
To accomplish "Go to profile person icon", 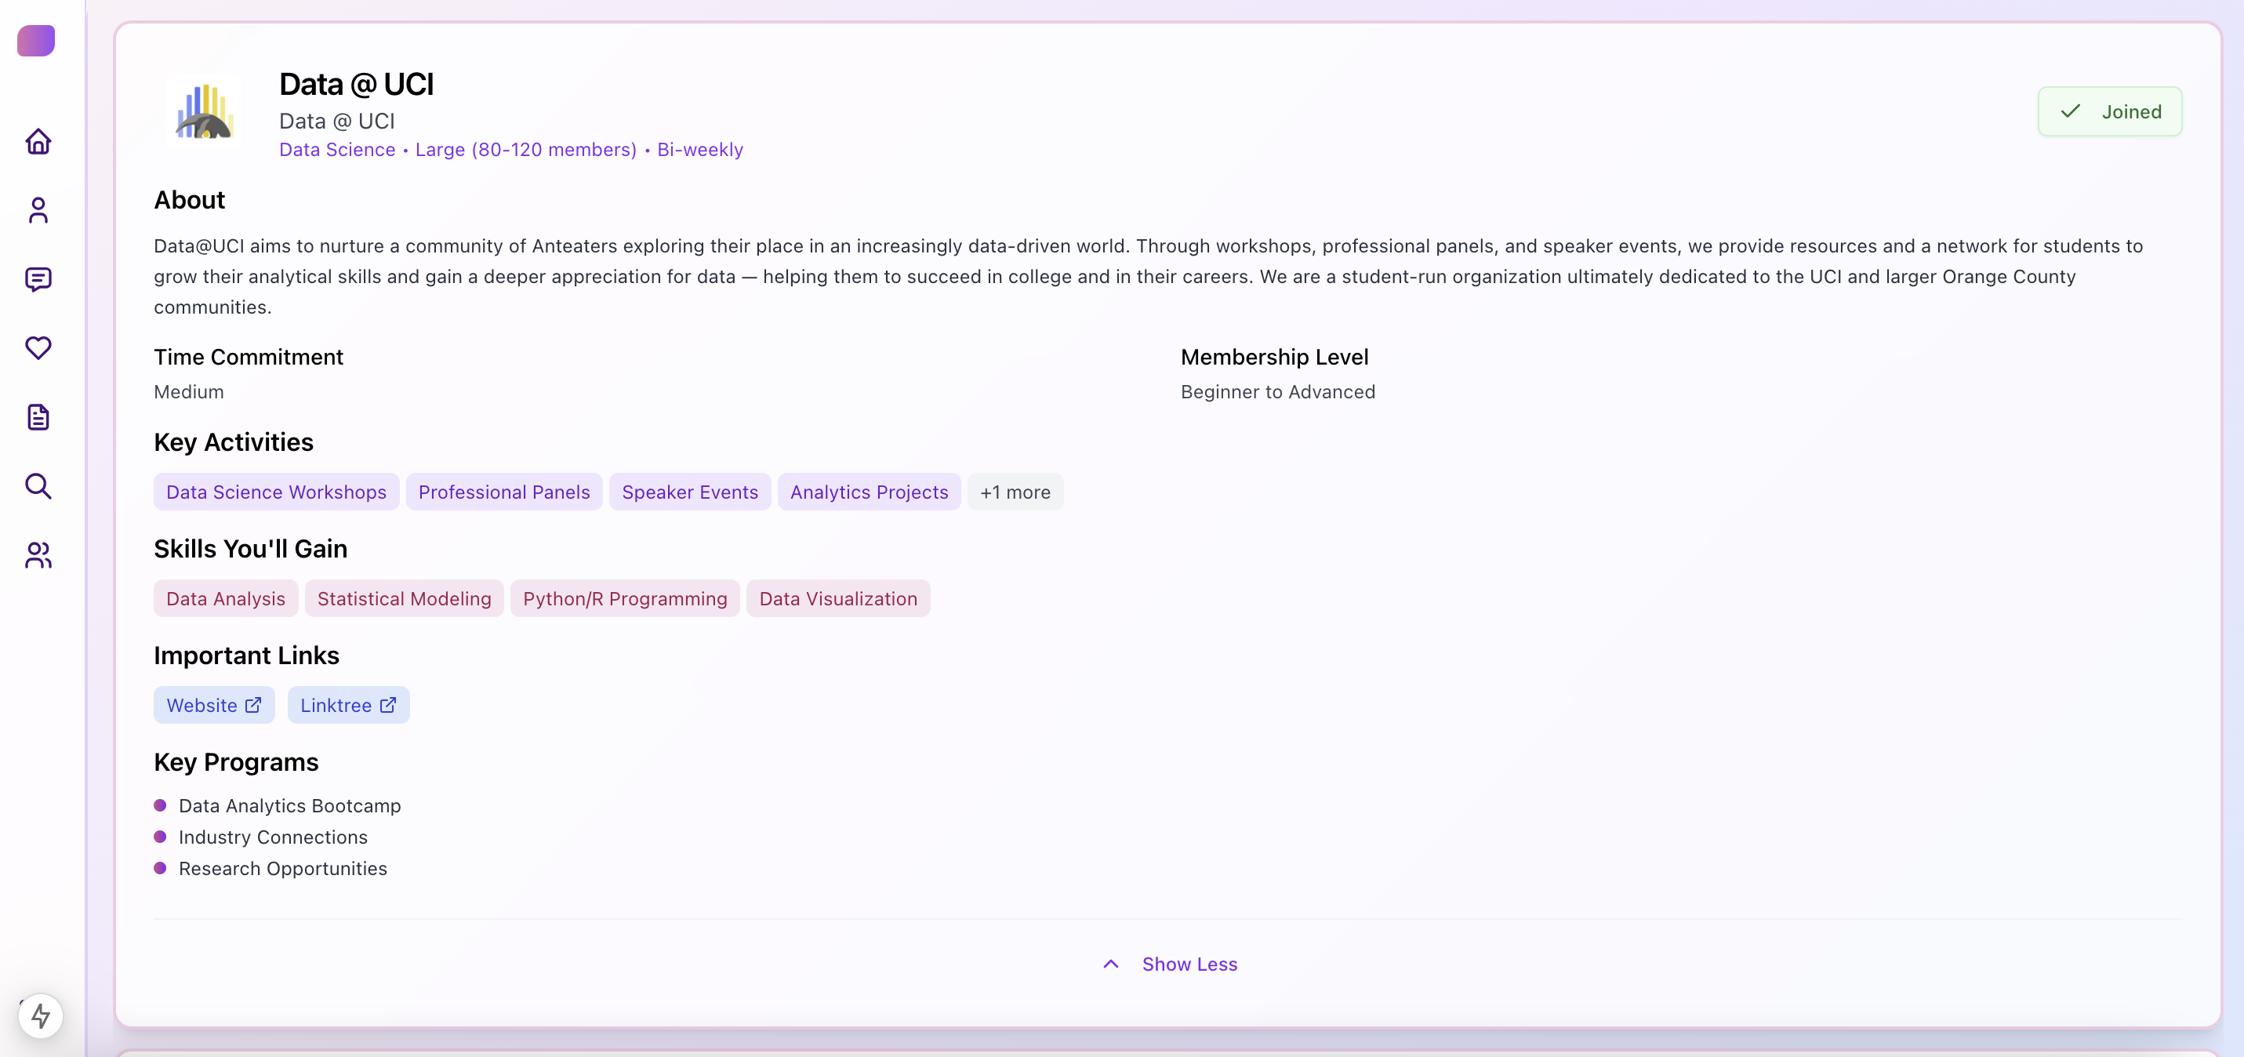I will click(38, 210).
